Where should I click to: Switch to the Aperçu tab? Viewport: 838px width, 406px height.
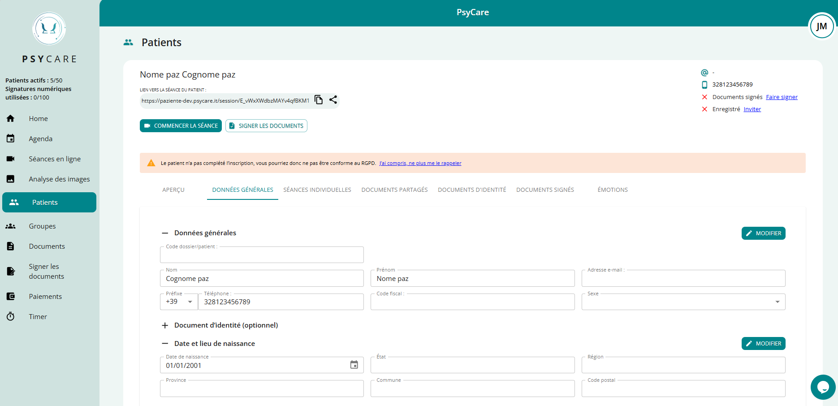point(173,190)
